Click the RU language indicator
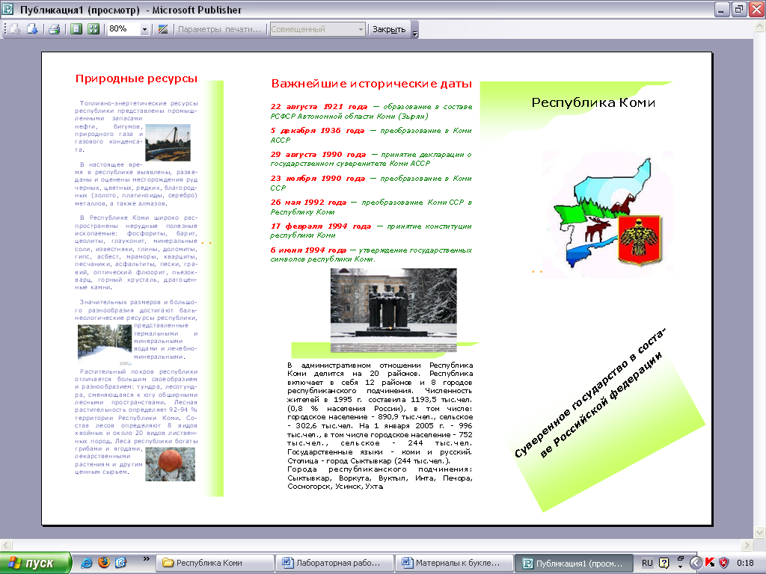 pos(647,563)
